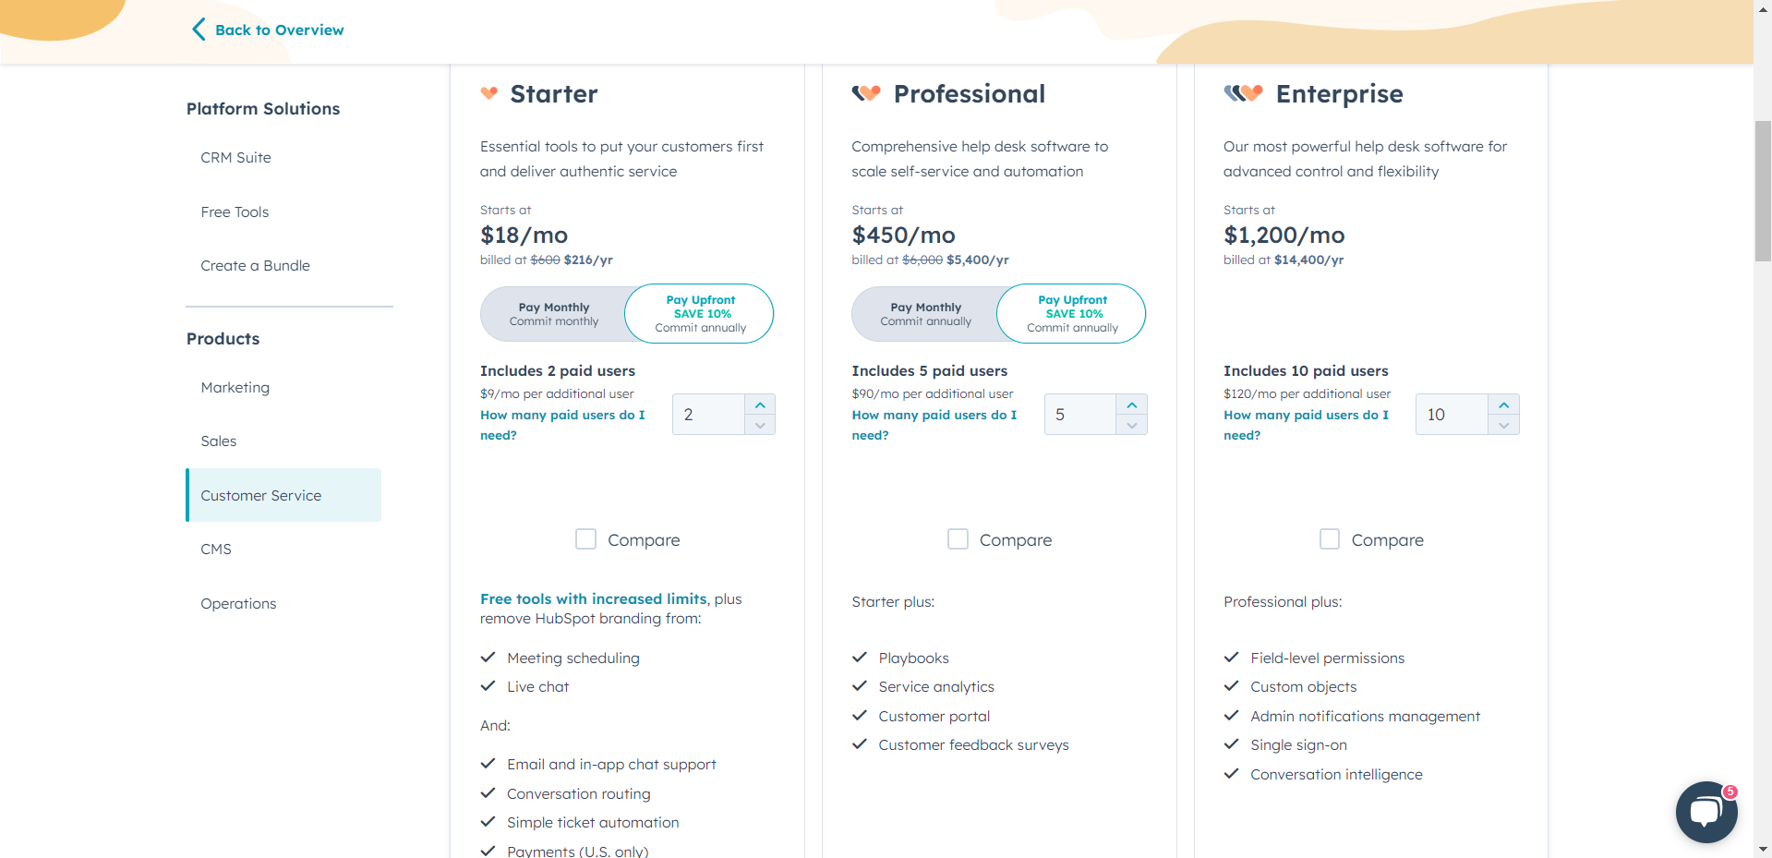Enable Compare for the Enterprise plan
The height and width of the screenshot is (858, 1772).
pos(1330,538)
